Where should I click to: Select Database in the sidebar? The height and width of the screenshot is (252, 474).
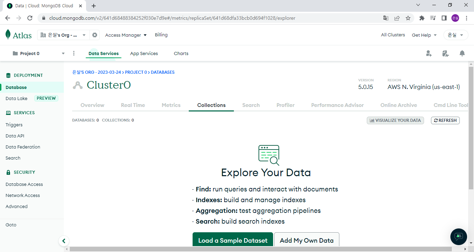pyautogui.click(x=32, y=87)
